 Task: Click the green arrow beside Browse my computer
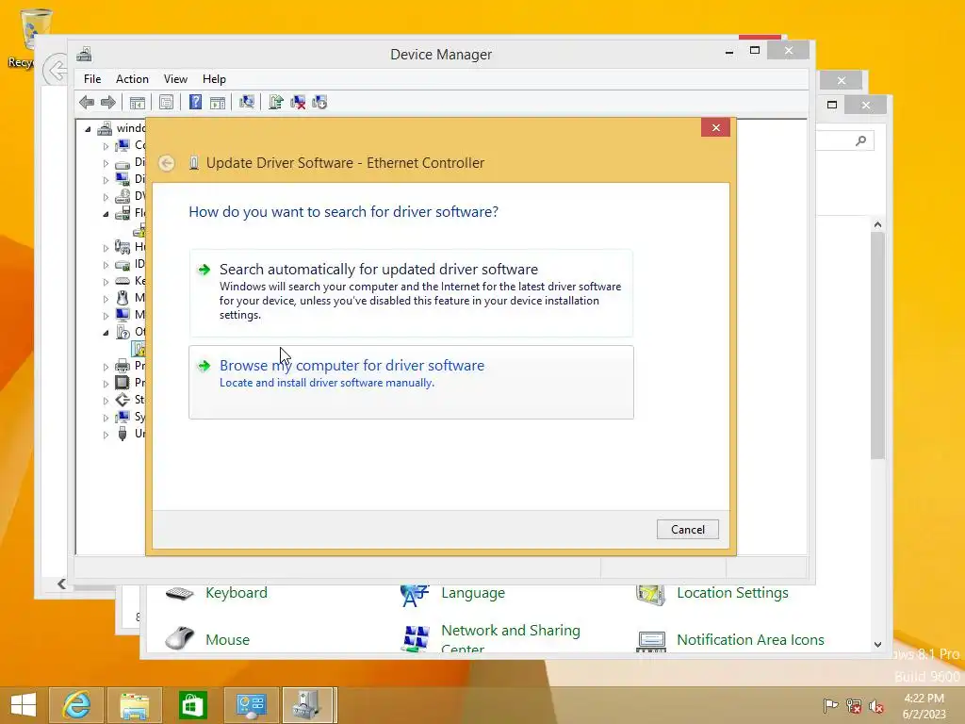[204, 366]
